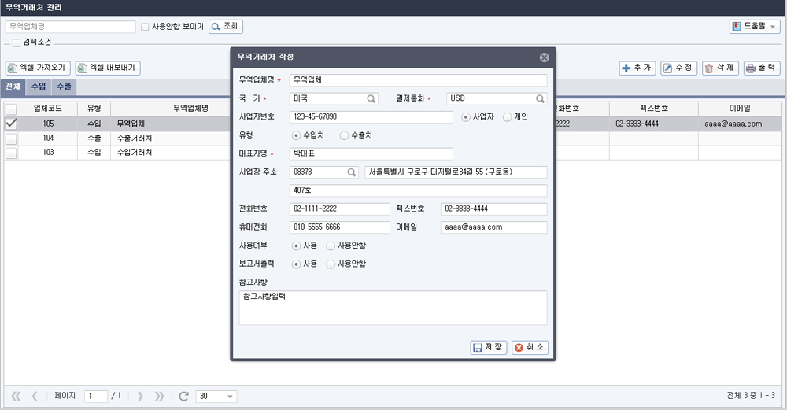Click the 저장 save button
This screenshot has height=410, width=787.
pos(489,347)
